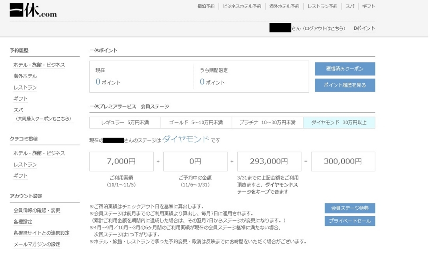Click the うち期間限定 label

pos(213,70)
